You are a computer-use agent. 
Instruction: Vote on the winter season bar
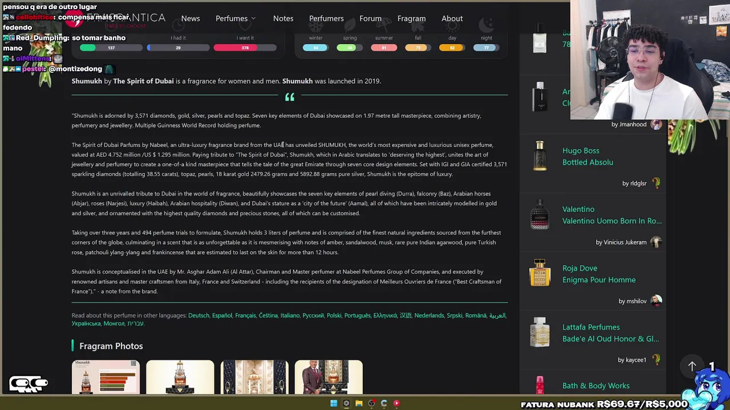click(315, 48)
